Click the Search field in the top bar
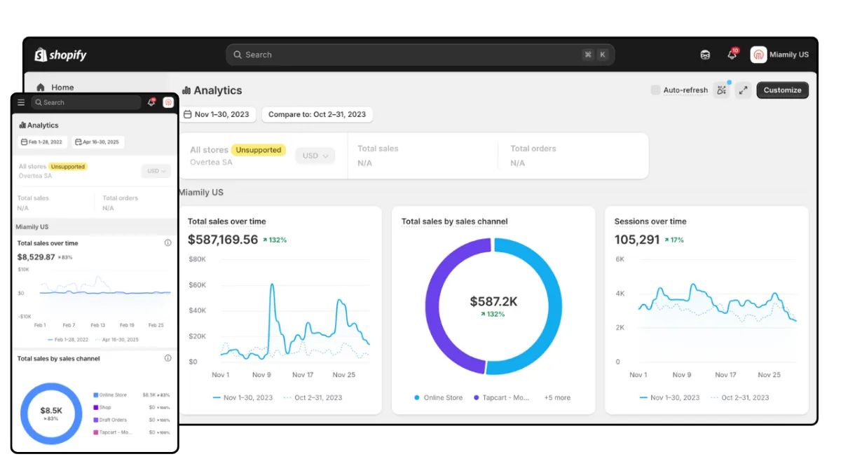841x473 pixels. (x=420, y=55)
